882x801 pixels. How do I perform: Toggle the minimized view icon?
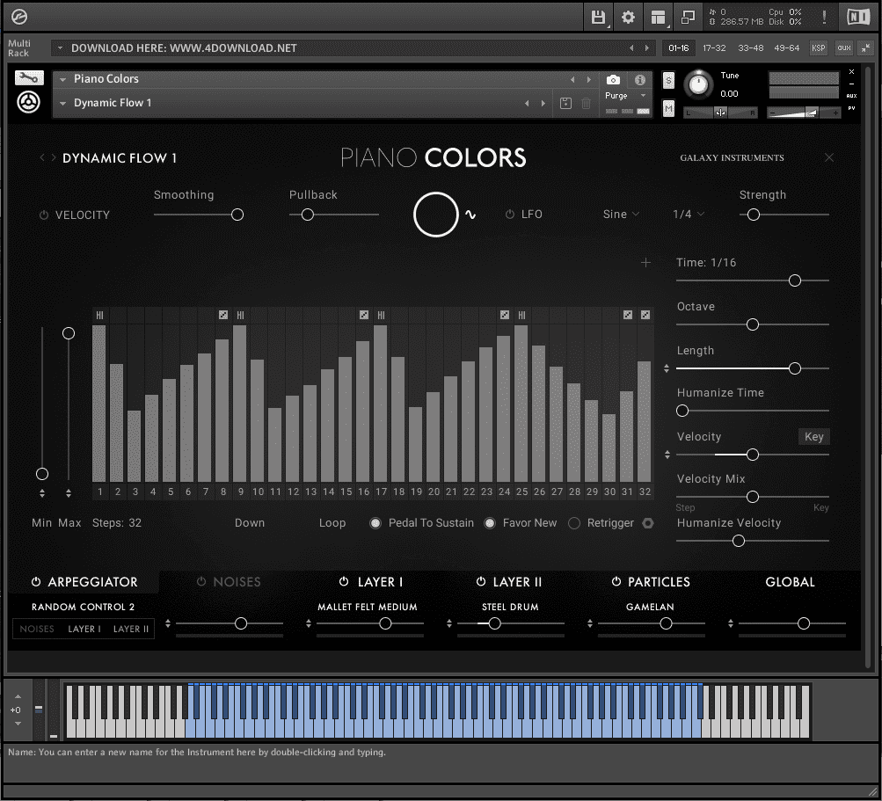tap(688, 18)
